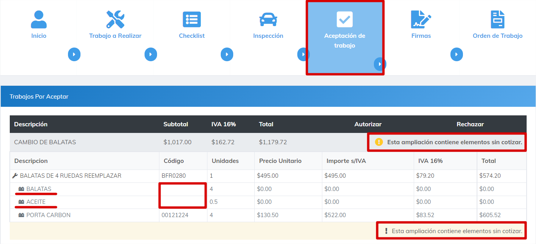
Task: Expand the CAMBIO DE BALATAS job row
Action: [45, 142]
